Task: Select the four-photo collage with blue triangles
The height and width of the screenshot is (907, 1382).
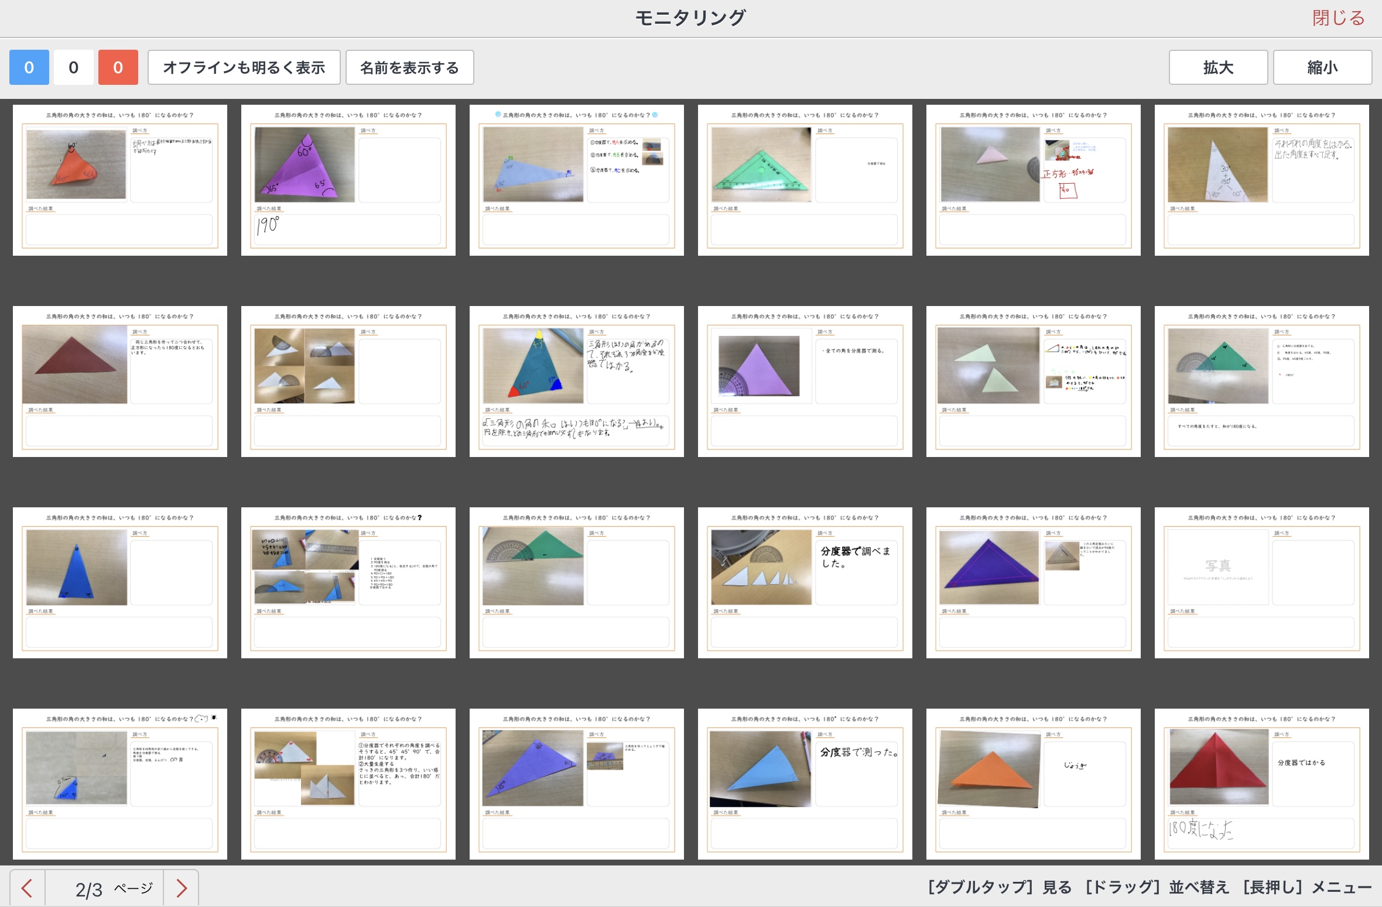Action: (348, 582)
